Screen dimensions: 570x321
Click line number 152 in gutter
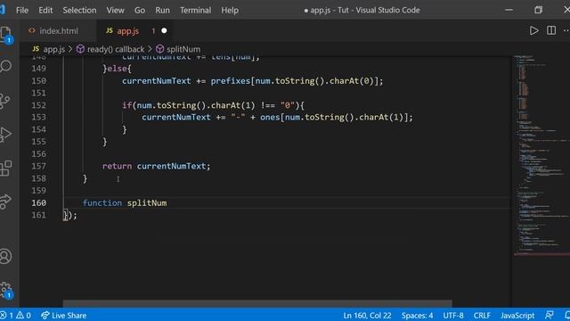point(38,105)
